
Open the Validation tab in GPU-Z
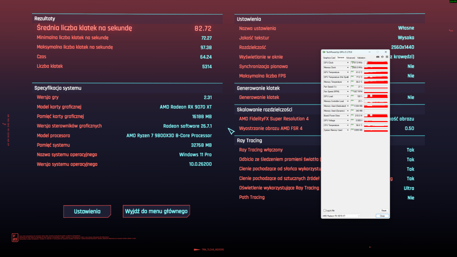[361, 58]
